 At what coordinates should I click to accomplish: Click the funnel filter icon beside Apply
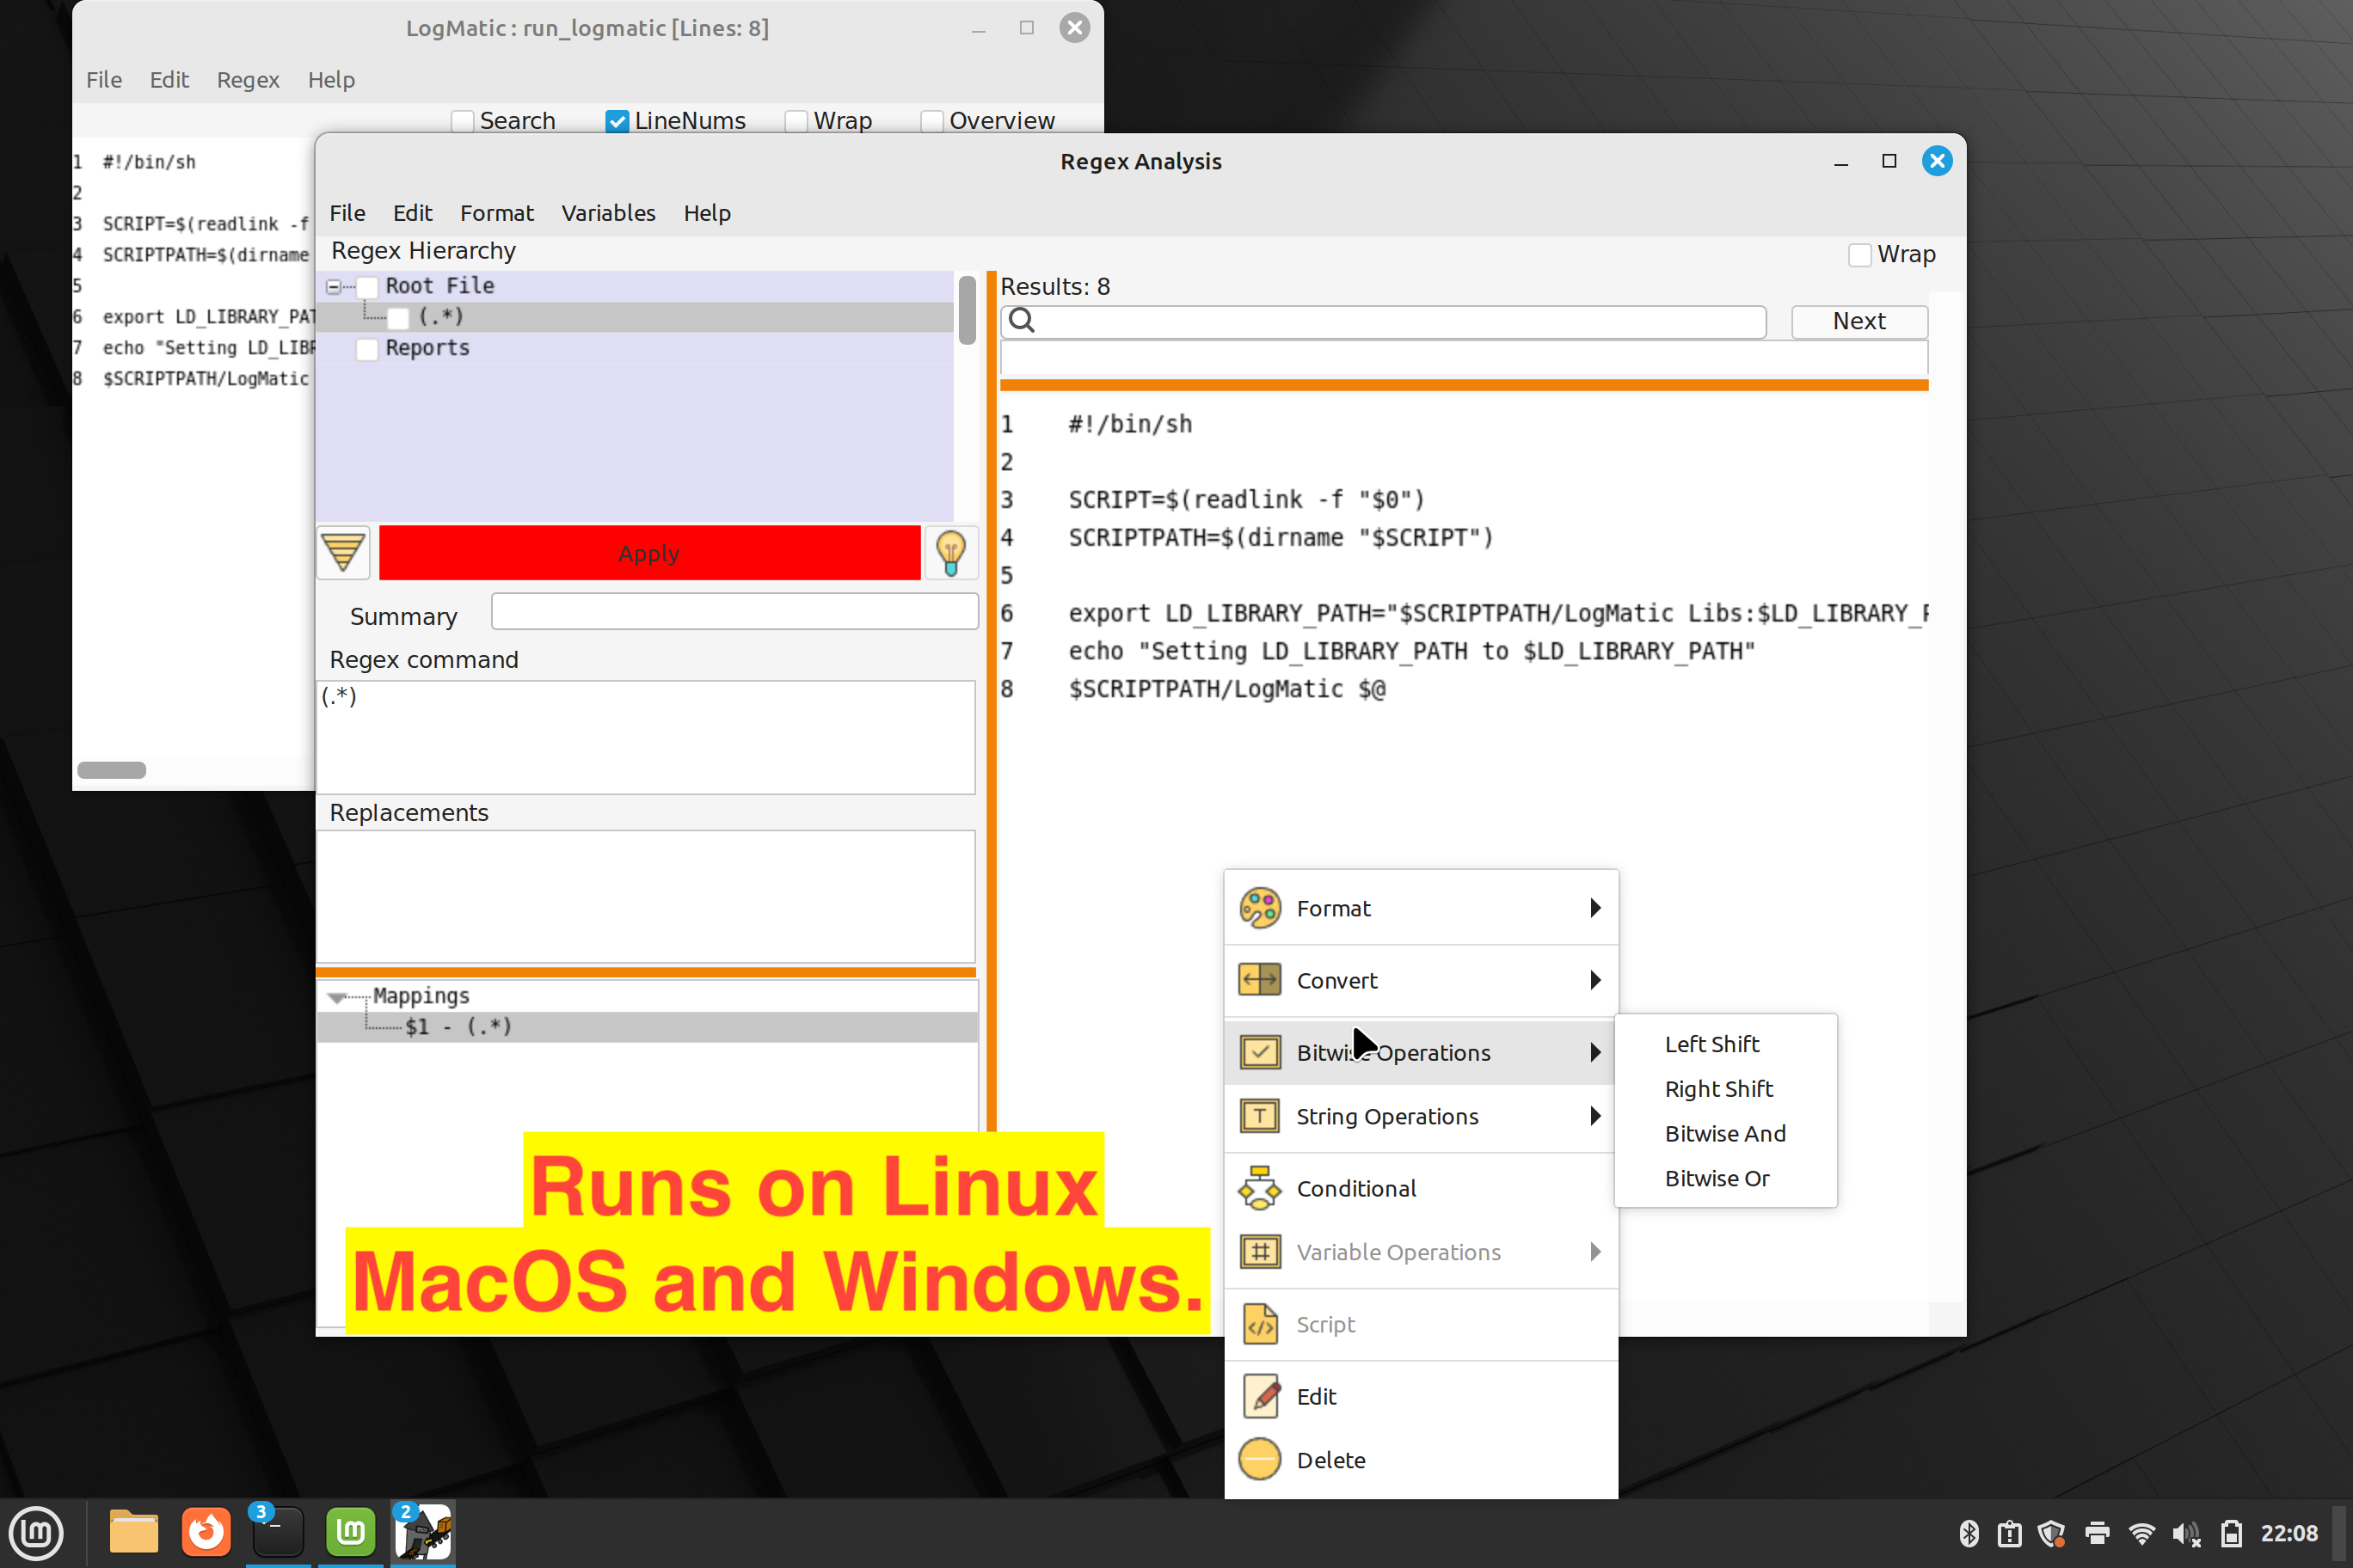(x=343, y=552)
